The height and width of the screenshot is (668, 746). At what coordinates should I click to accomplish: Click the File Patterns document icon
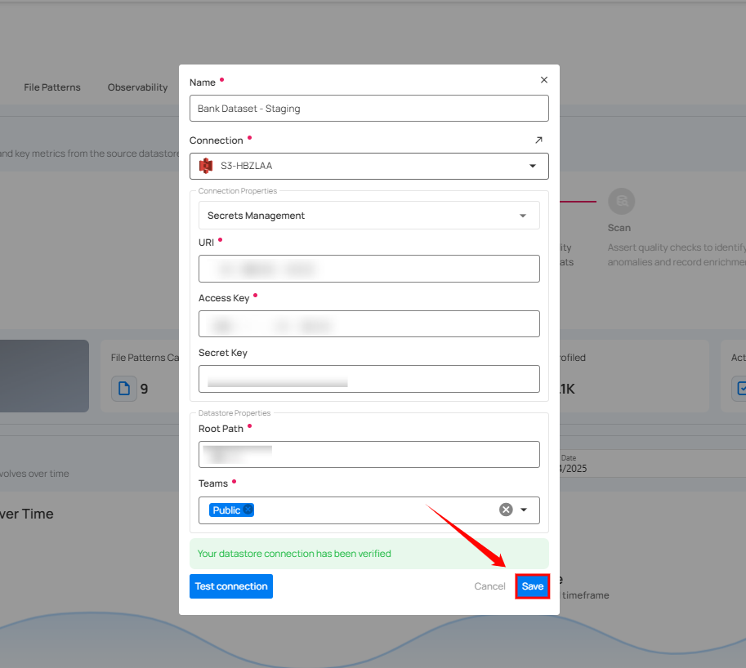(x=124, y=388)
